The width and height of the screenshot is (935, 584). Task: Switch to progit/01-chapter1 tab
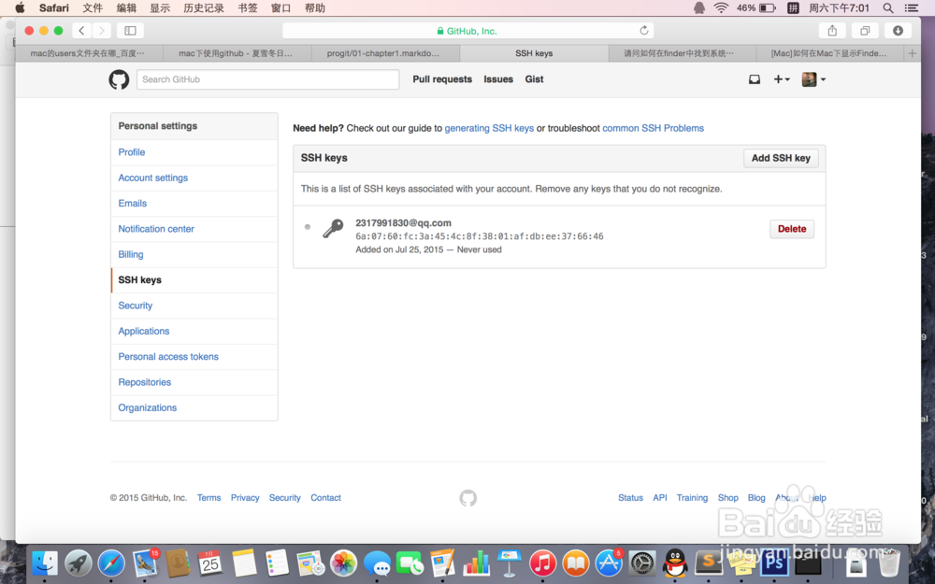click(x=384, y=53)
